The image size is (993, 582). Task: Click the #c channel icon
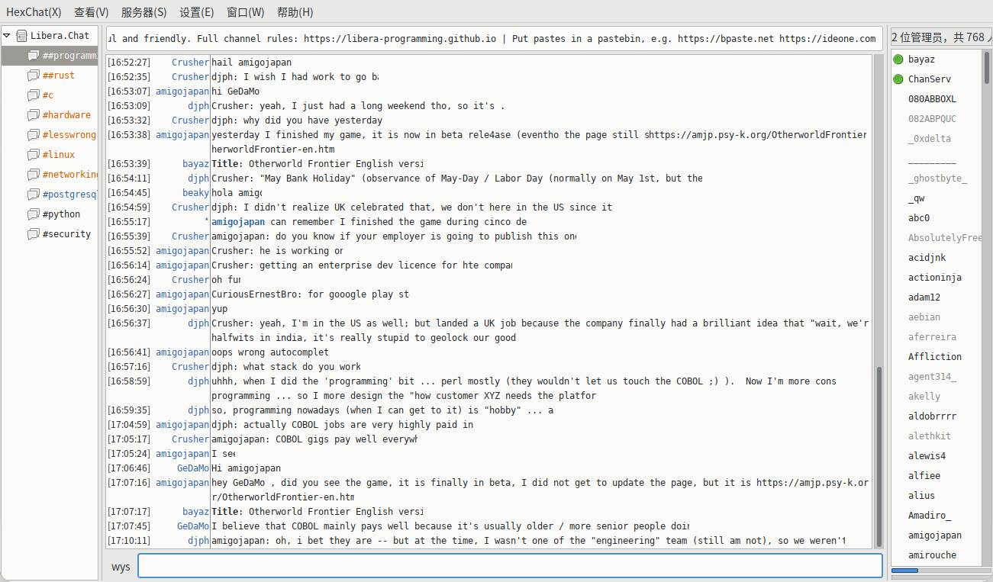pyautogui.click(x=33, y=95)
